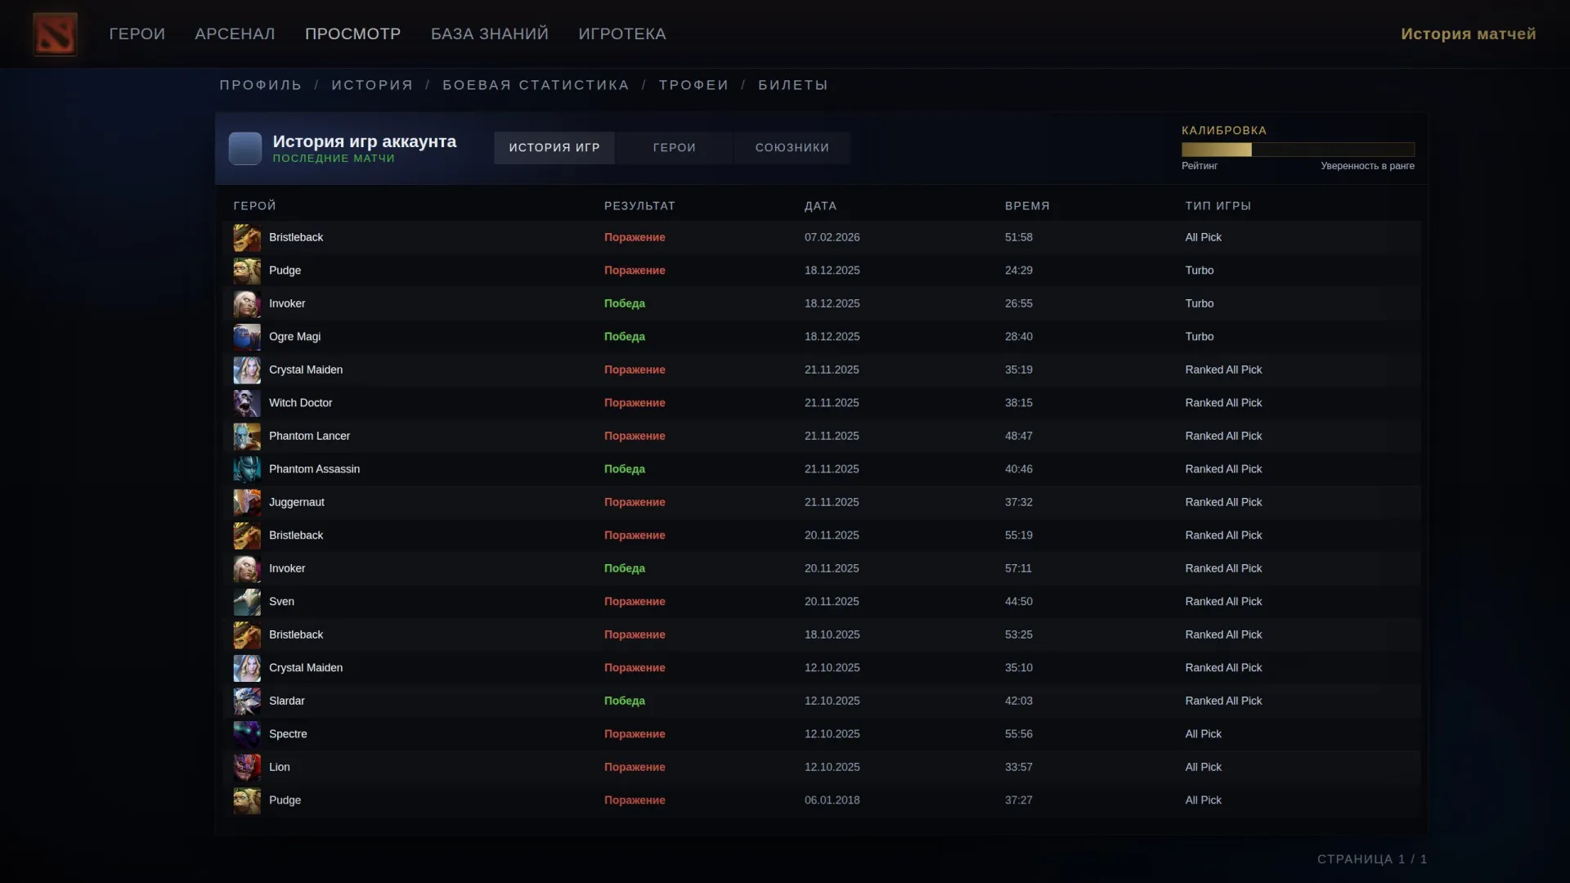Click the Phantom Assassin hero portrait

point(247,469)
